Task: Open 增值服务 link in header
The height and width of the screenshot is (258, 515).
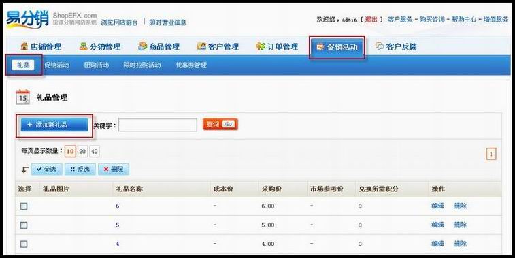Action: tap(496, 19)
